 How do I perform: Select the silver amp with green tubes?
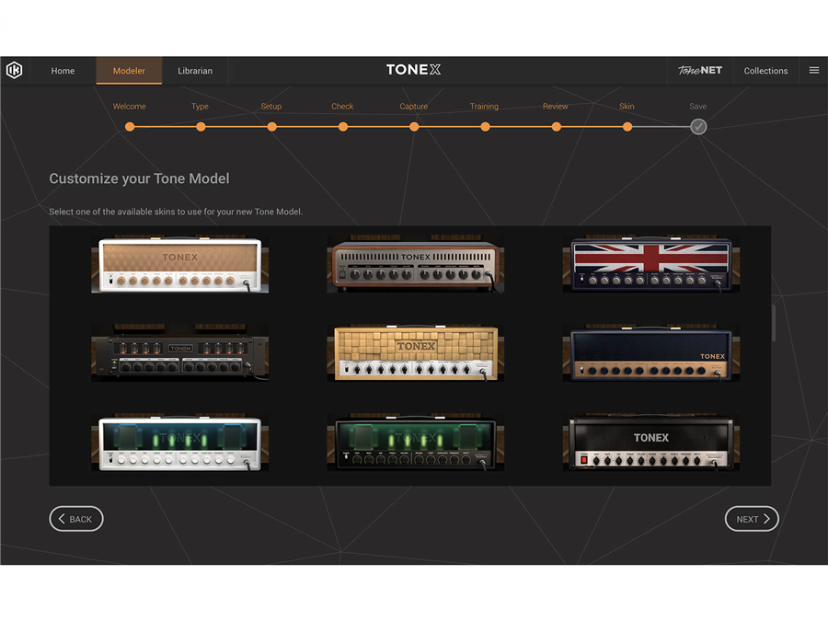coord(180,443)
